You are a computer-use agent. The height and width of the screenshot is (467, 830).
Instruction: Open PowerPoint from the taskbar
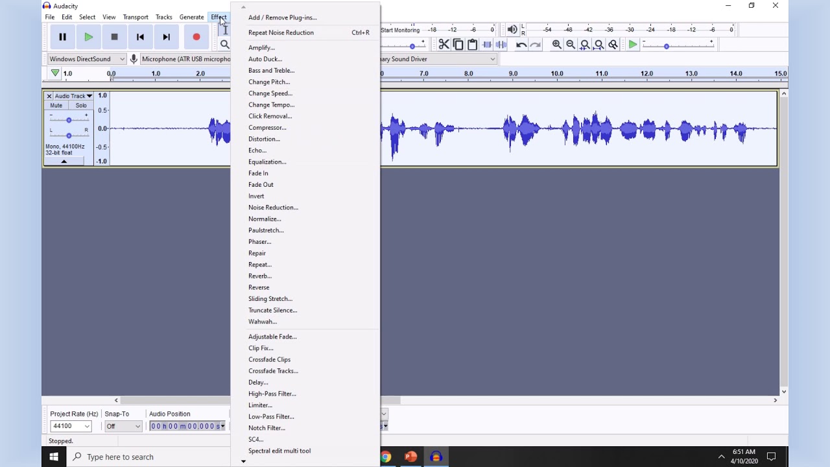pos(410,457)
